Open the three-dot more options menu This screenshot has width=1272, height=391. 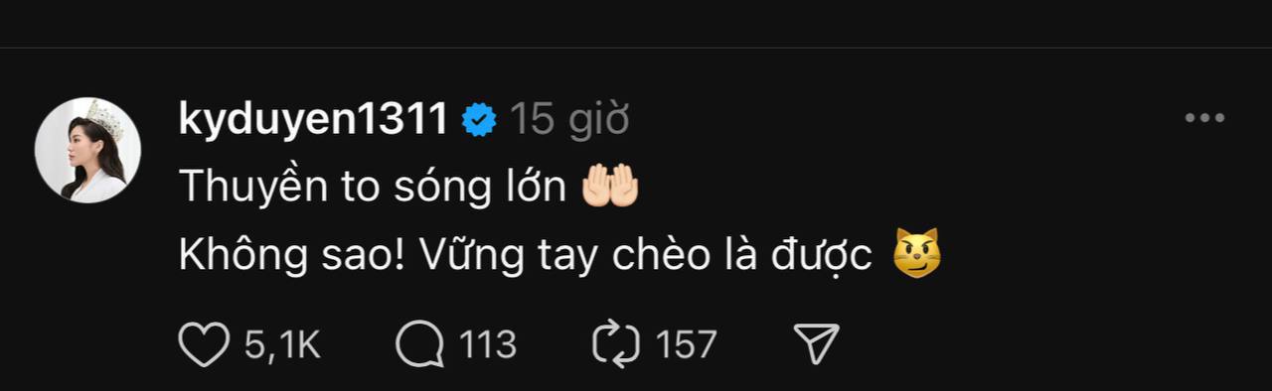[1204, 118]
